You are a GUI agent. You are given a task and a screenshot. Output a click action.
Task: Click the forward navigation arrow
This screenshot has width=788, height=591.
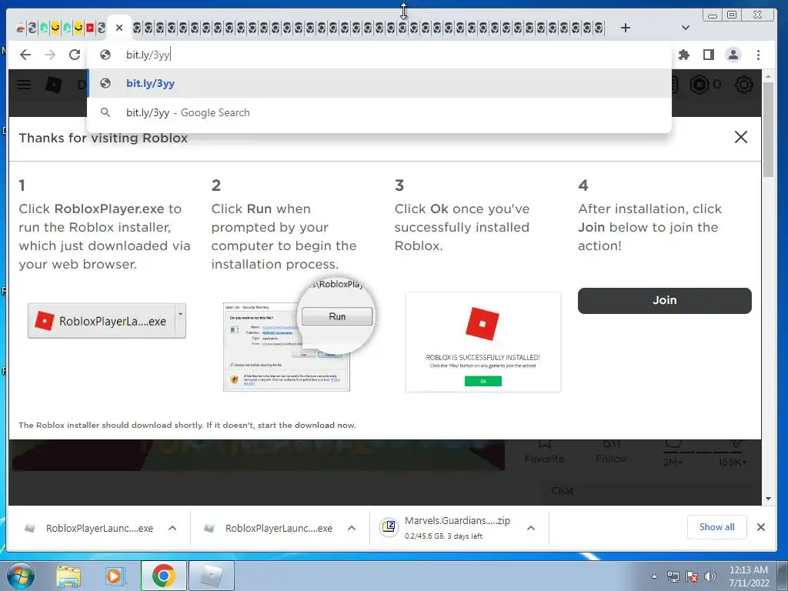[x=50, y=55]
